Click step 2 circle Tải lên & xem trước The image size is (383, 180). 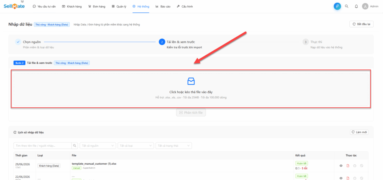tap(162, 42)
